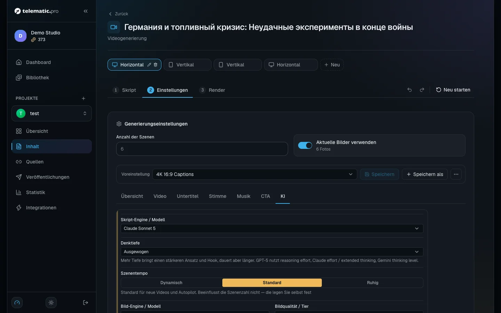Open Quellen in the sidebar
501x313 pixels.
click(x=51, y=162)
